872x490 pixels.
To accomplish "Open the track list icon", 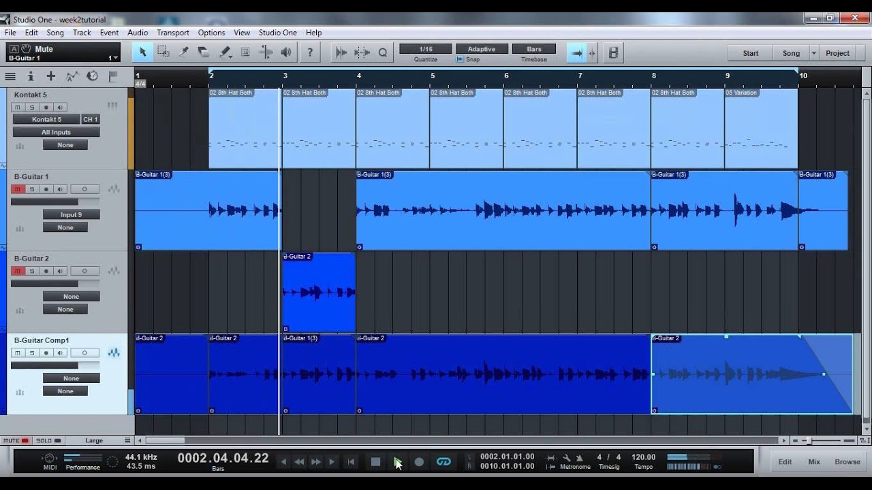I will [x=10, y=76].
